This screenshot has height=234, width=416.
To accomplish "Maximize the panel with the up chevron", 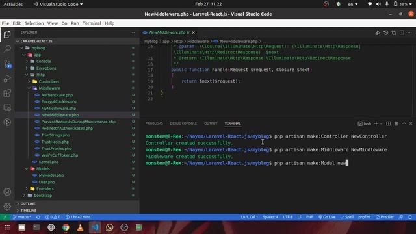I will coord(404,123).
